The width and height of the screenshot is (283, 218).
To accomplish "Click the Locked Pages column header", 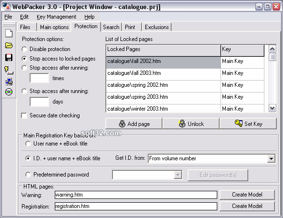I will click(x=163, y=51).
